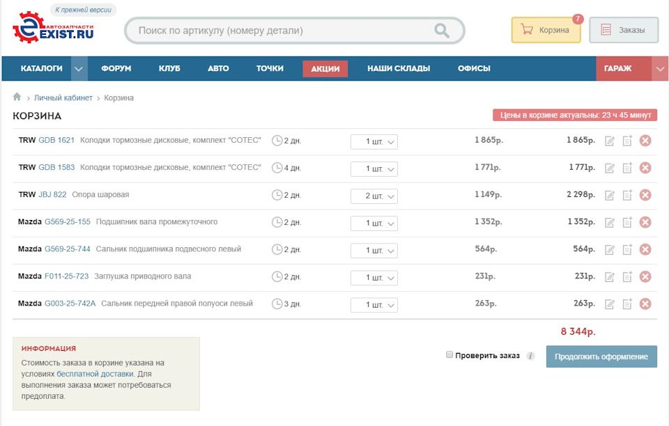Screen dimensions: 669x426
Task: Open the Акции menu item
Action: coord(325,69)
